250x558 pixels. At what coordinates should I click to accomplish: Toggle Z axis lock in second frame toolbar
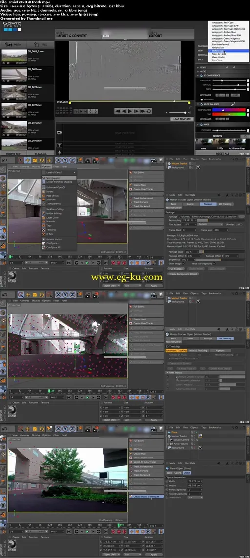pos(72,160)
